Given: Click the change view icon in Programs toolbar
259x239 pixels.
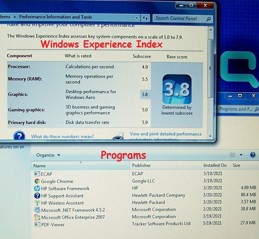Looking at the screenshot, I should pos(232,155).
